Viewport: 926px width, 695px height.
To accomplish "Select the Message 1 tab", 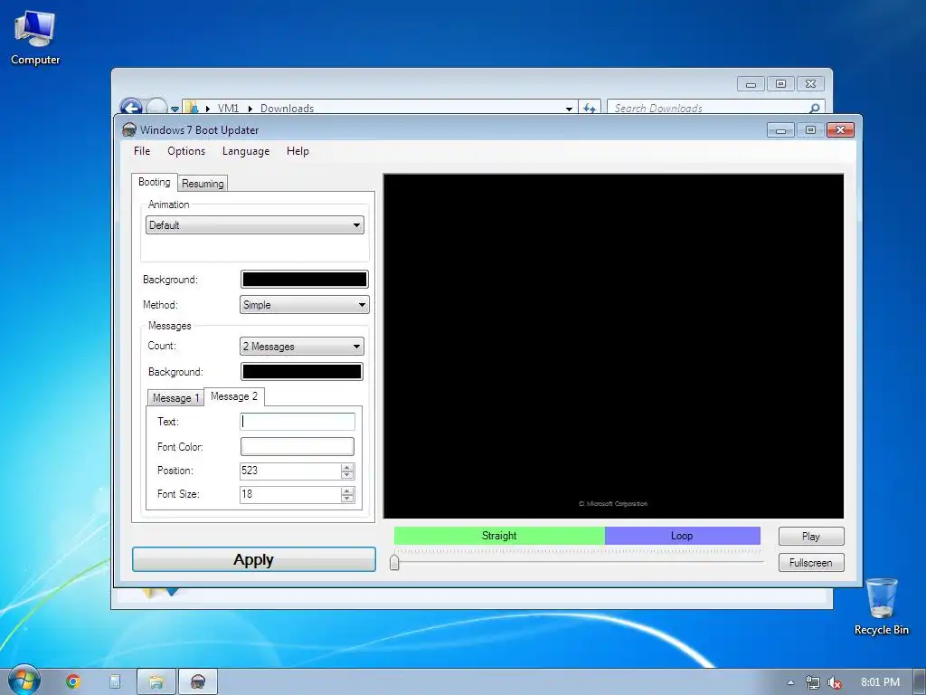I will [175, 398].
